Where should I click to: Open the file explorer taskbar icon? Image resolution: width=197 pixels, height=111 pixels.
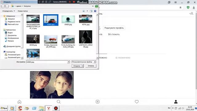pyautogui.click(x=41, y=108)
